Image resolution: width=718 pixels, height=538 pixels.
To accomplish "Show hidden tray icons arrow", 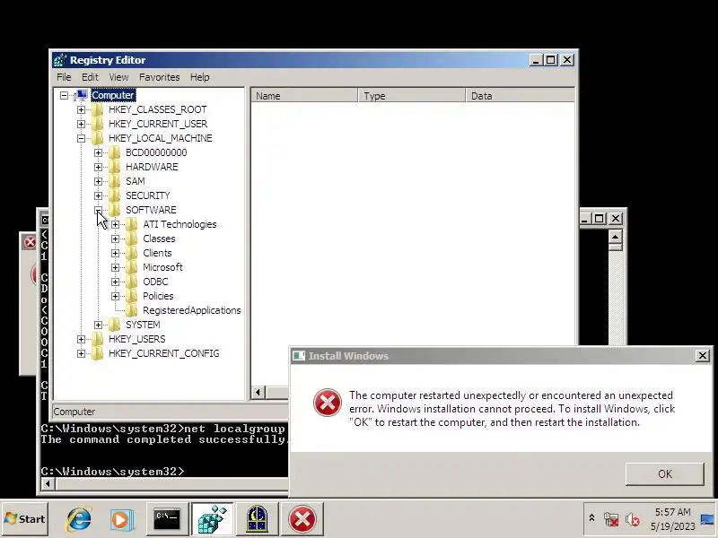I will 591,518.
